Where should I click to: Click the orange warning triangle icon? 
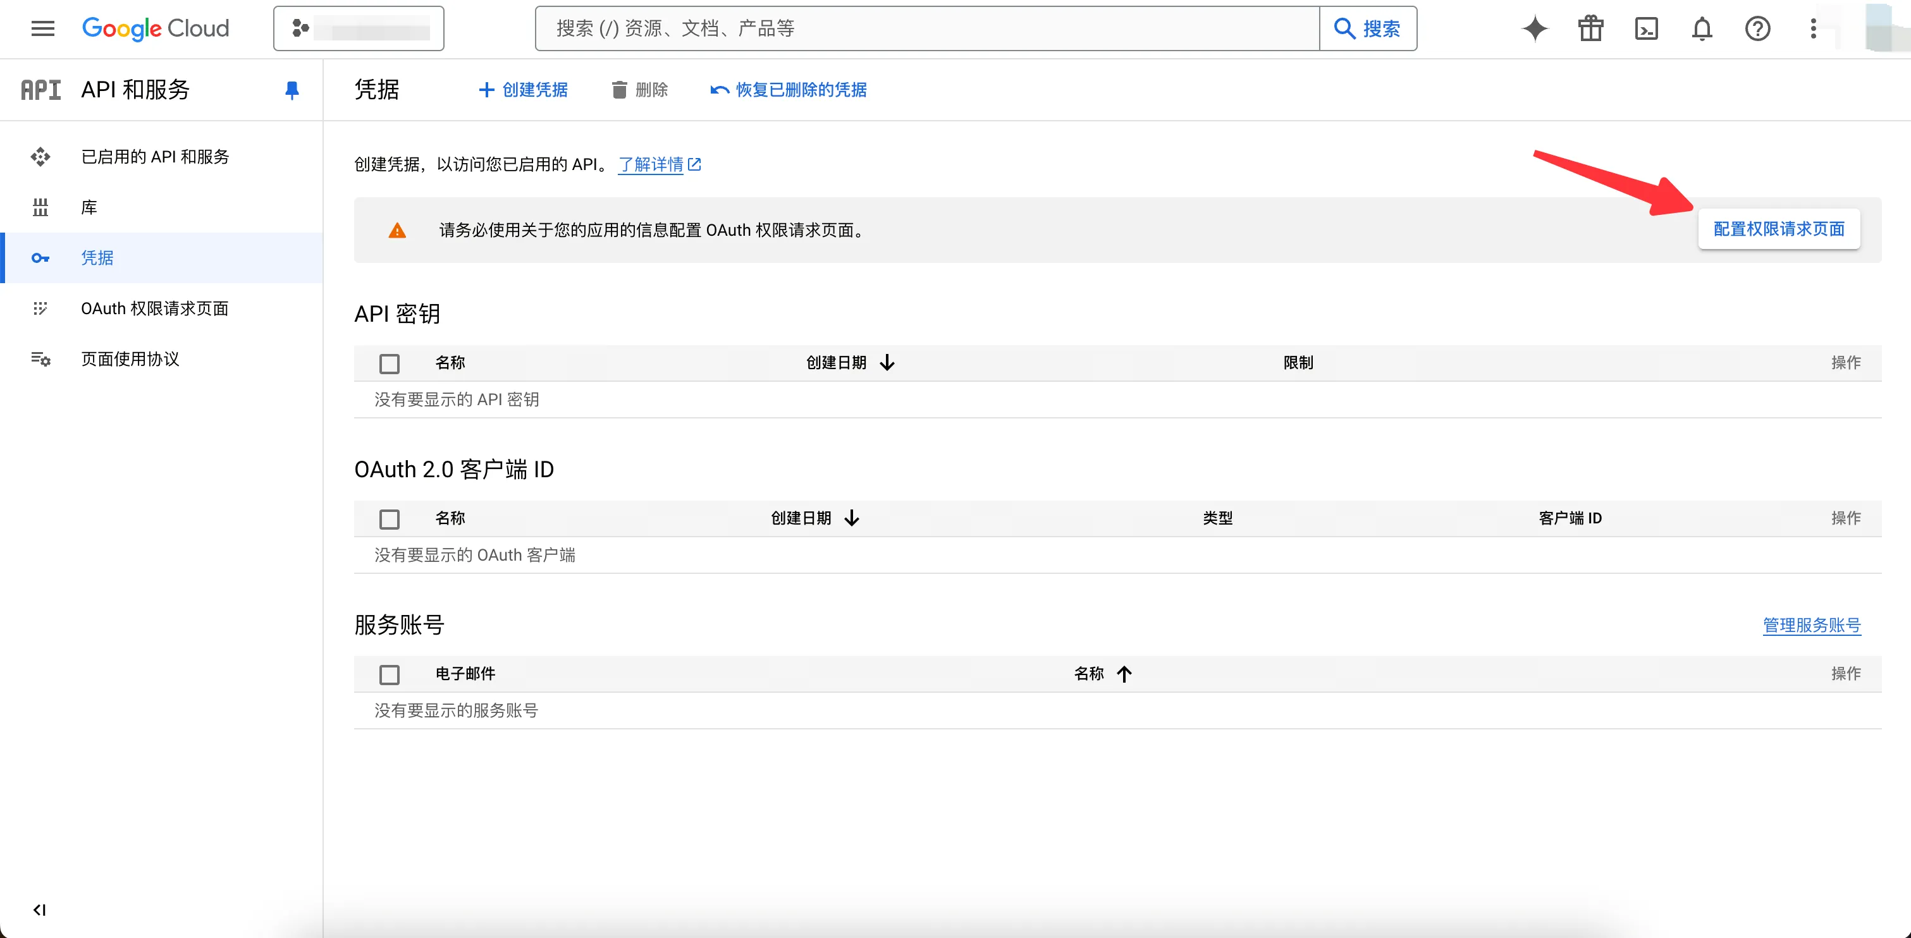(x=397, y=231)
